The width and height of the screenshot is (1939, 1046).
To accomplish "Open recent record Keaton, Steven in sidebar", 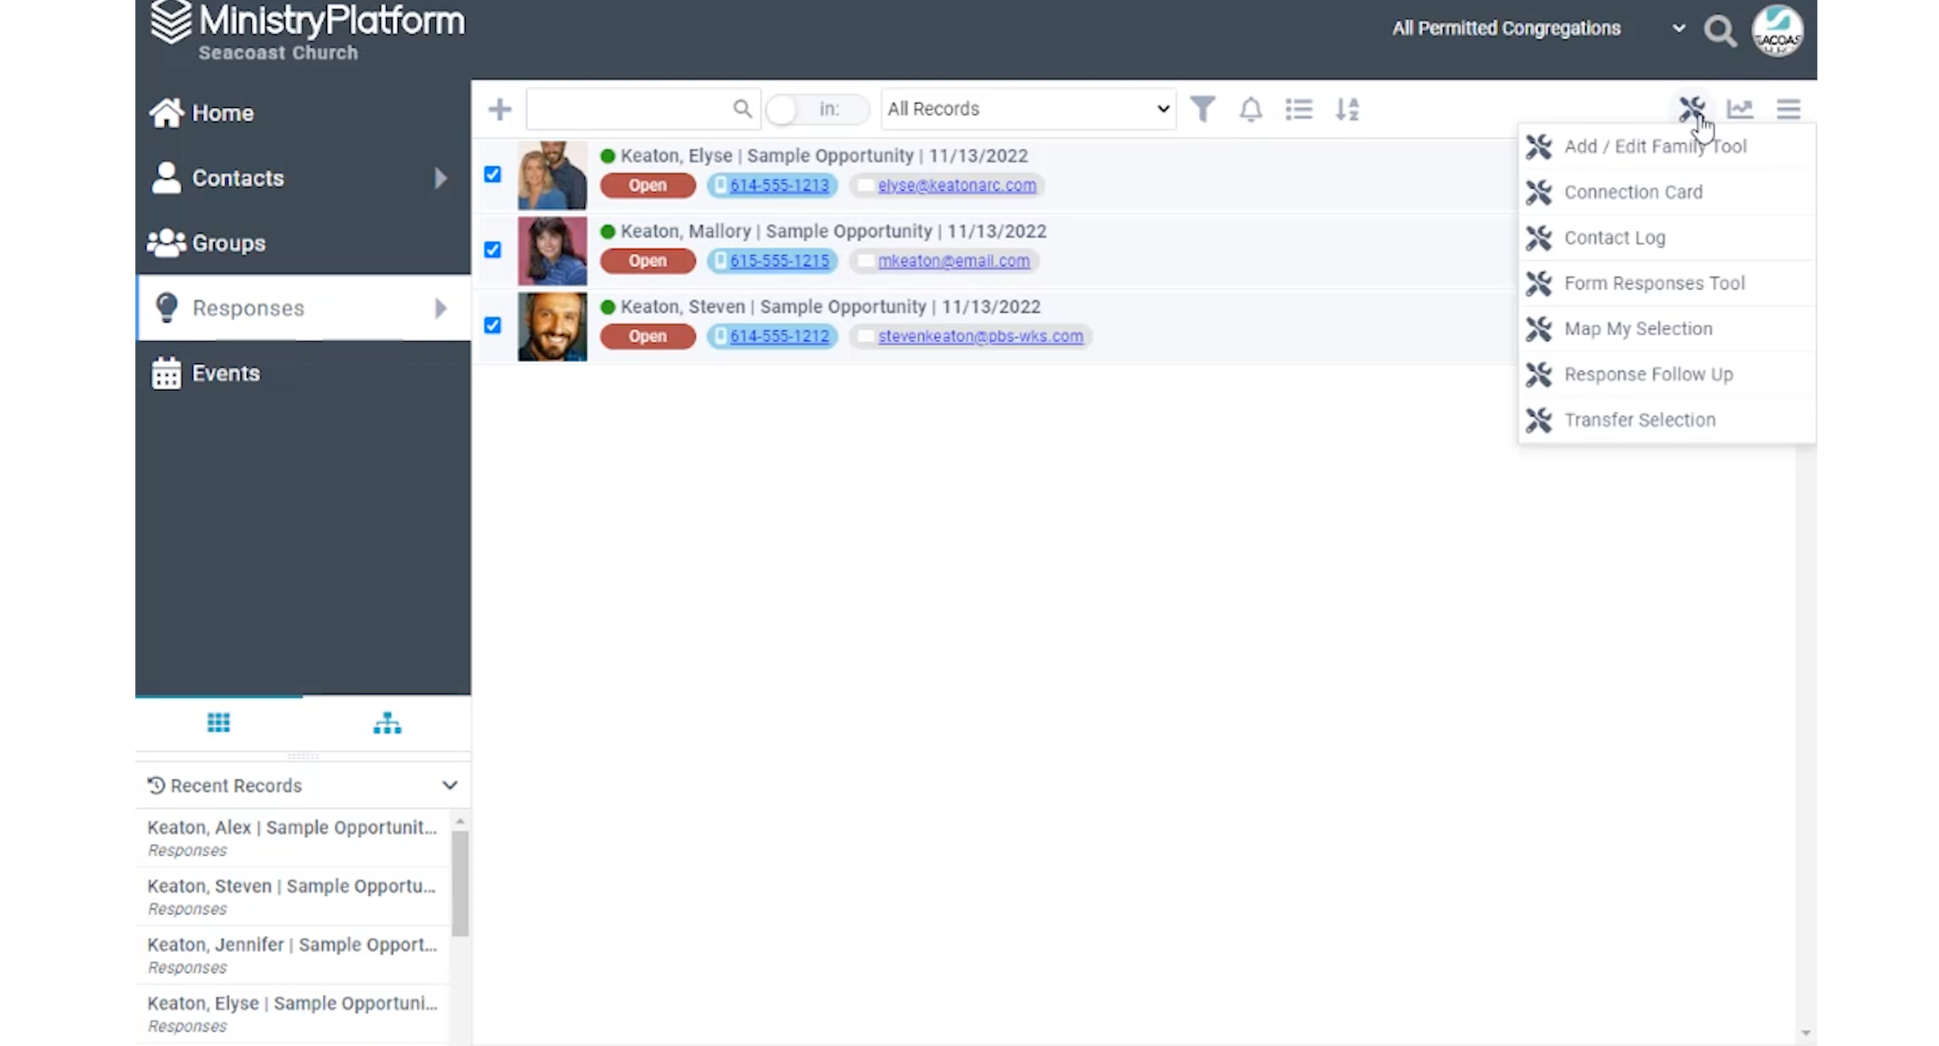I will coord(292,896).
